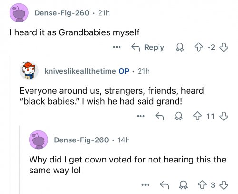Open overflow menu on OP's comment
This screenshot has height=194, width=238.
tap(141, 116)
